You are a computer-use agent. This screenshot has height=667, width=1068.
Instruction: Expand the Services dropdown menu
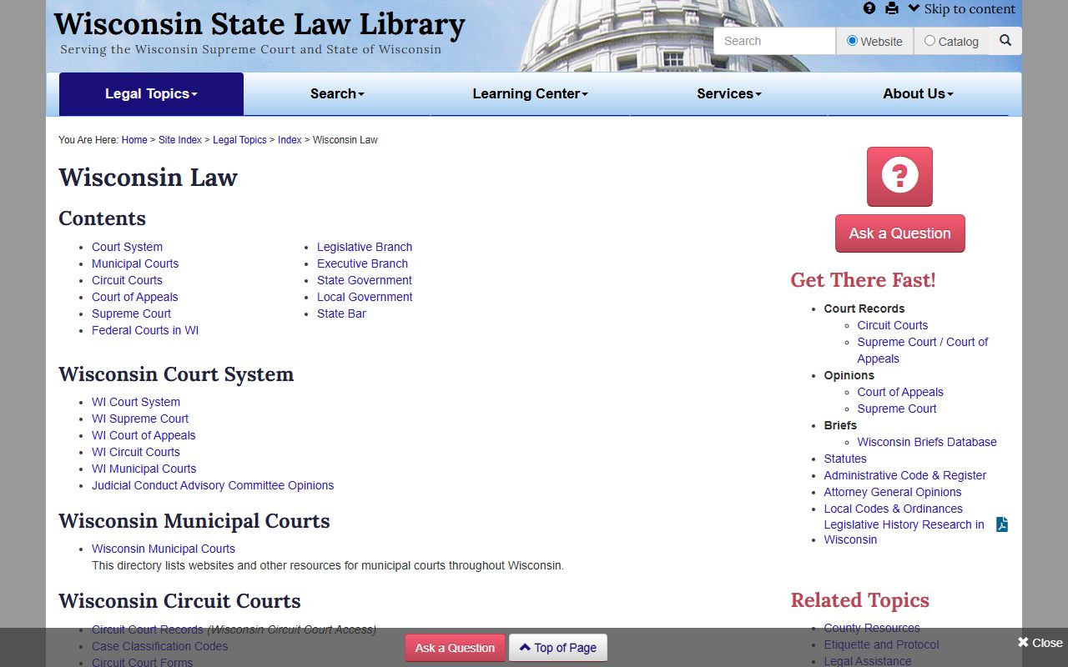(729, 94)
